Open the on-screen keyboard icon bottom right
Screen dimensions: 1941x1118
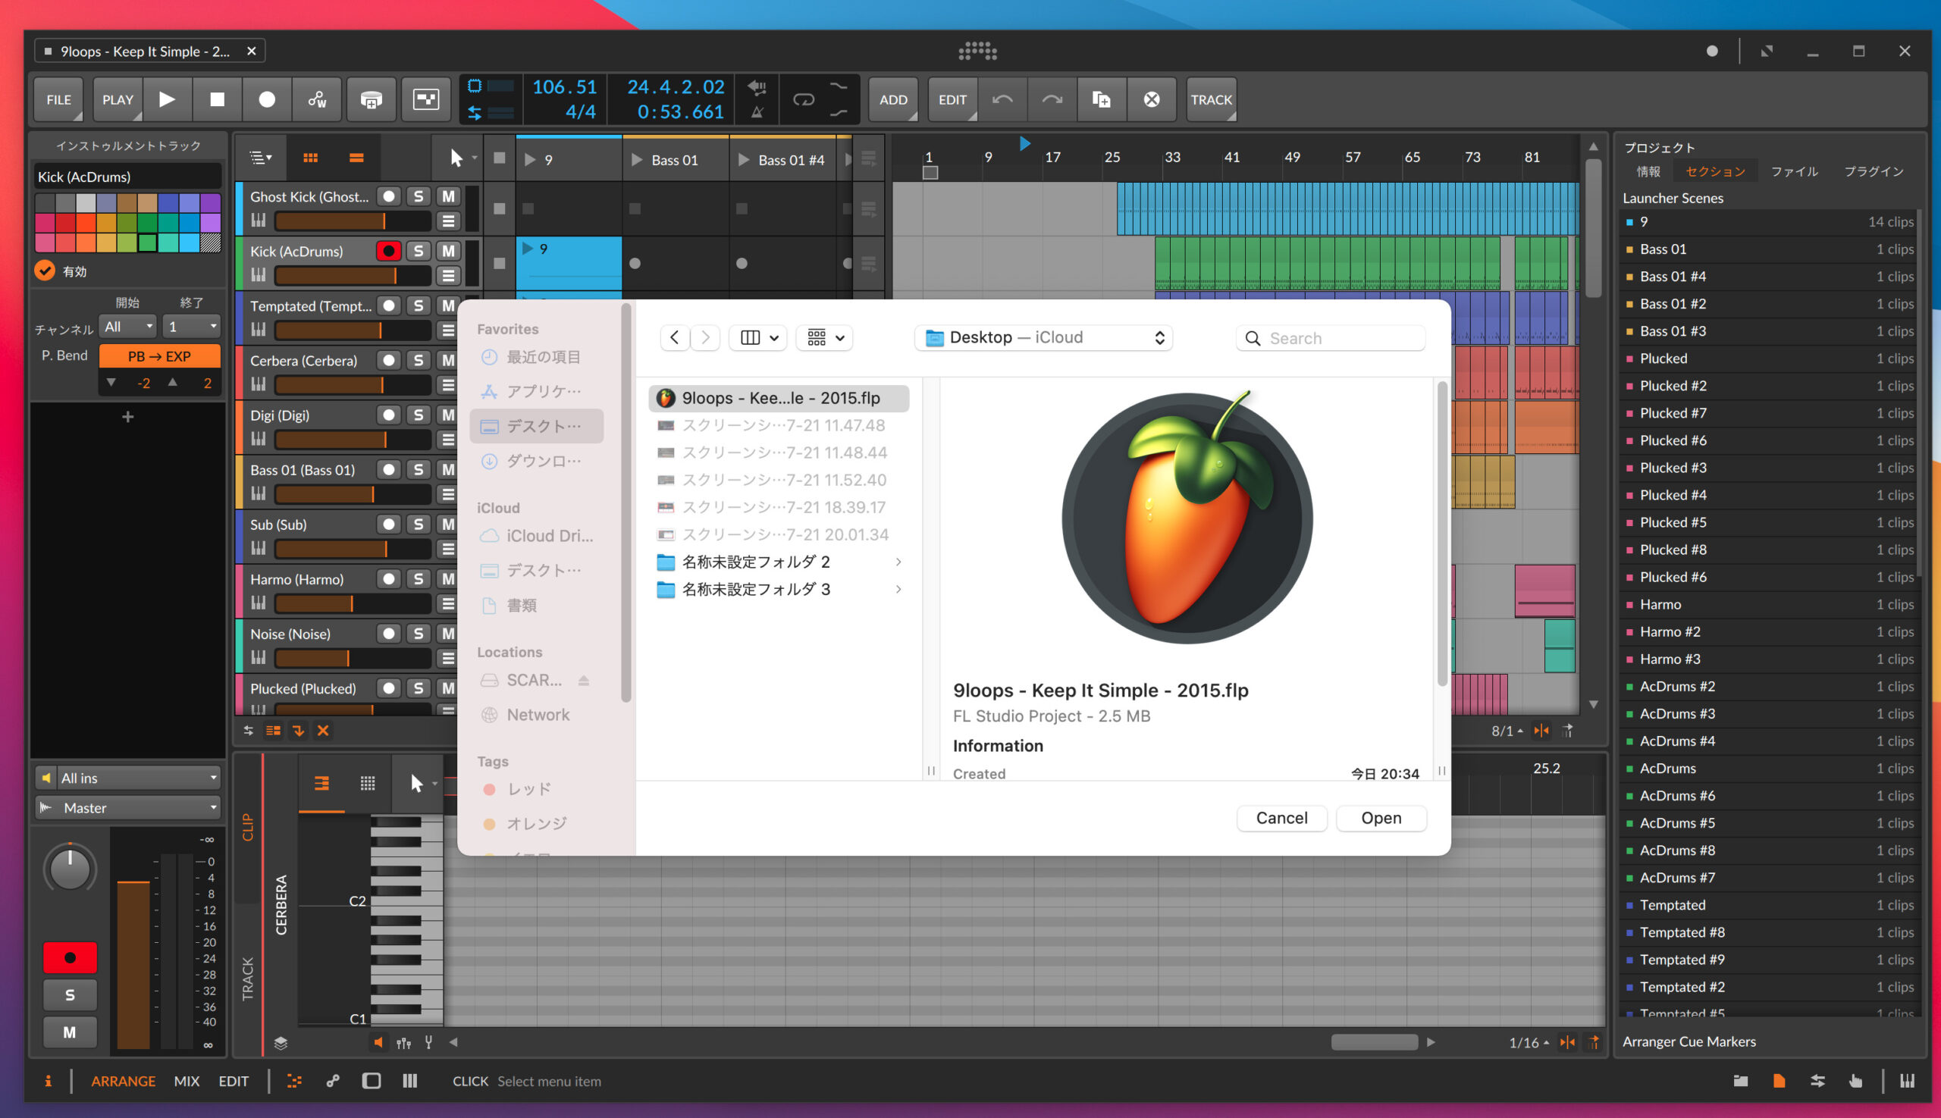1908,1081
